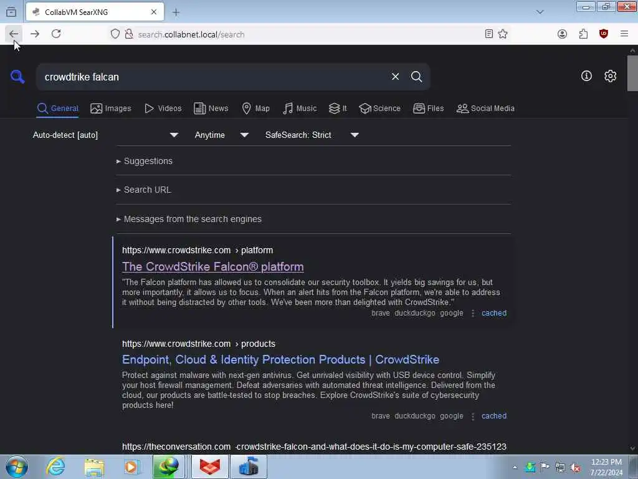Viewport: 638px width, 479px height.
Task: Open the uBlock Origin extension icon
Action: point(604,34)
